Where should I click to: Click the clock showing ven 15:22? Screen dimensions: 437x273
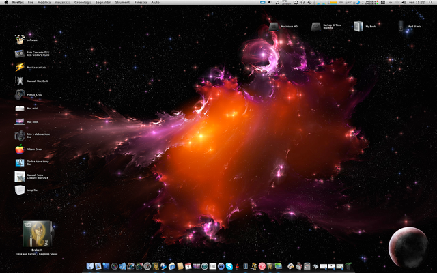click(x=417, y=3)
